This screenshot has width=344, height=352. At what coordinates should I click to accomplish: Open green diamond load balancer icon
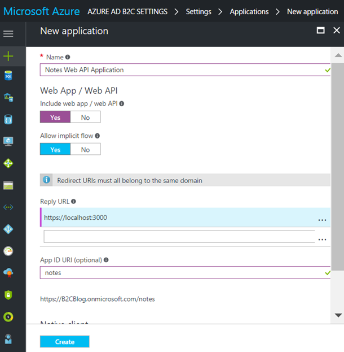click(x=8, y=163)
